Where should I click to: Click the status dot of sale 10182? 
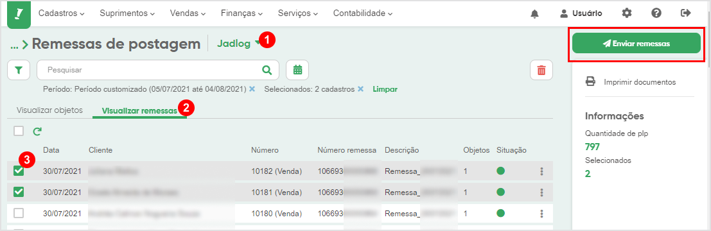(500, 171)
